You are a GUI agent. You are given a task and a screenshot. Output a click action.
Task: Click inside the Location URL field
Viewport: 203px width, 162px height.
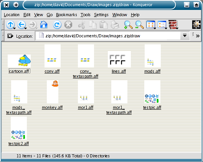coord(108,36)
